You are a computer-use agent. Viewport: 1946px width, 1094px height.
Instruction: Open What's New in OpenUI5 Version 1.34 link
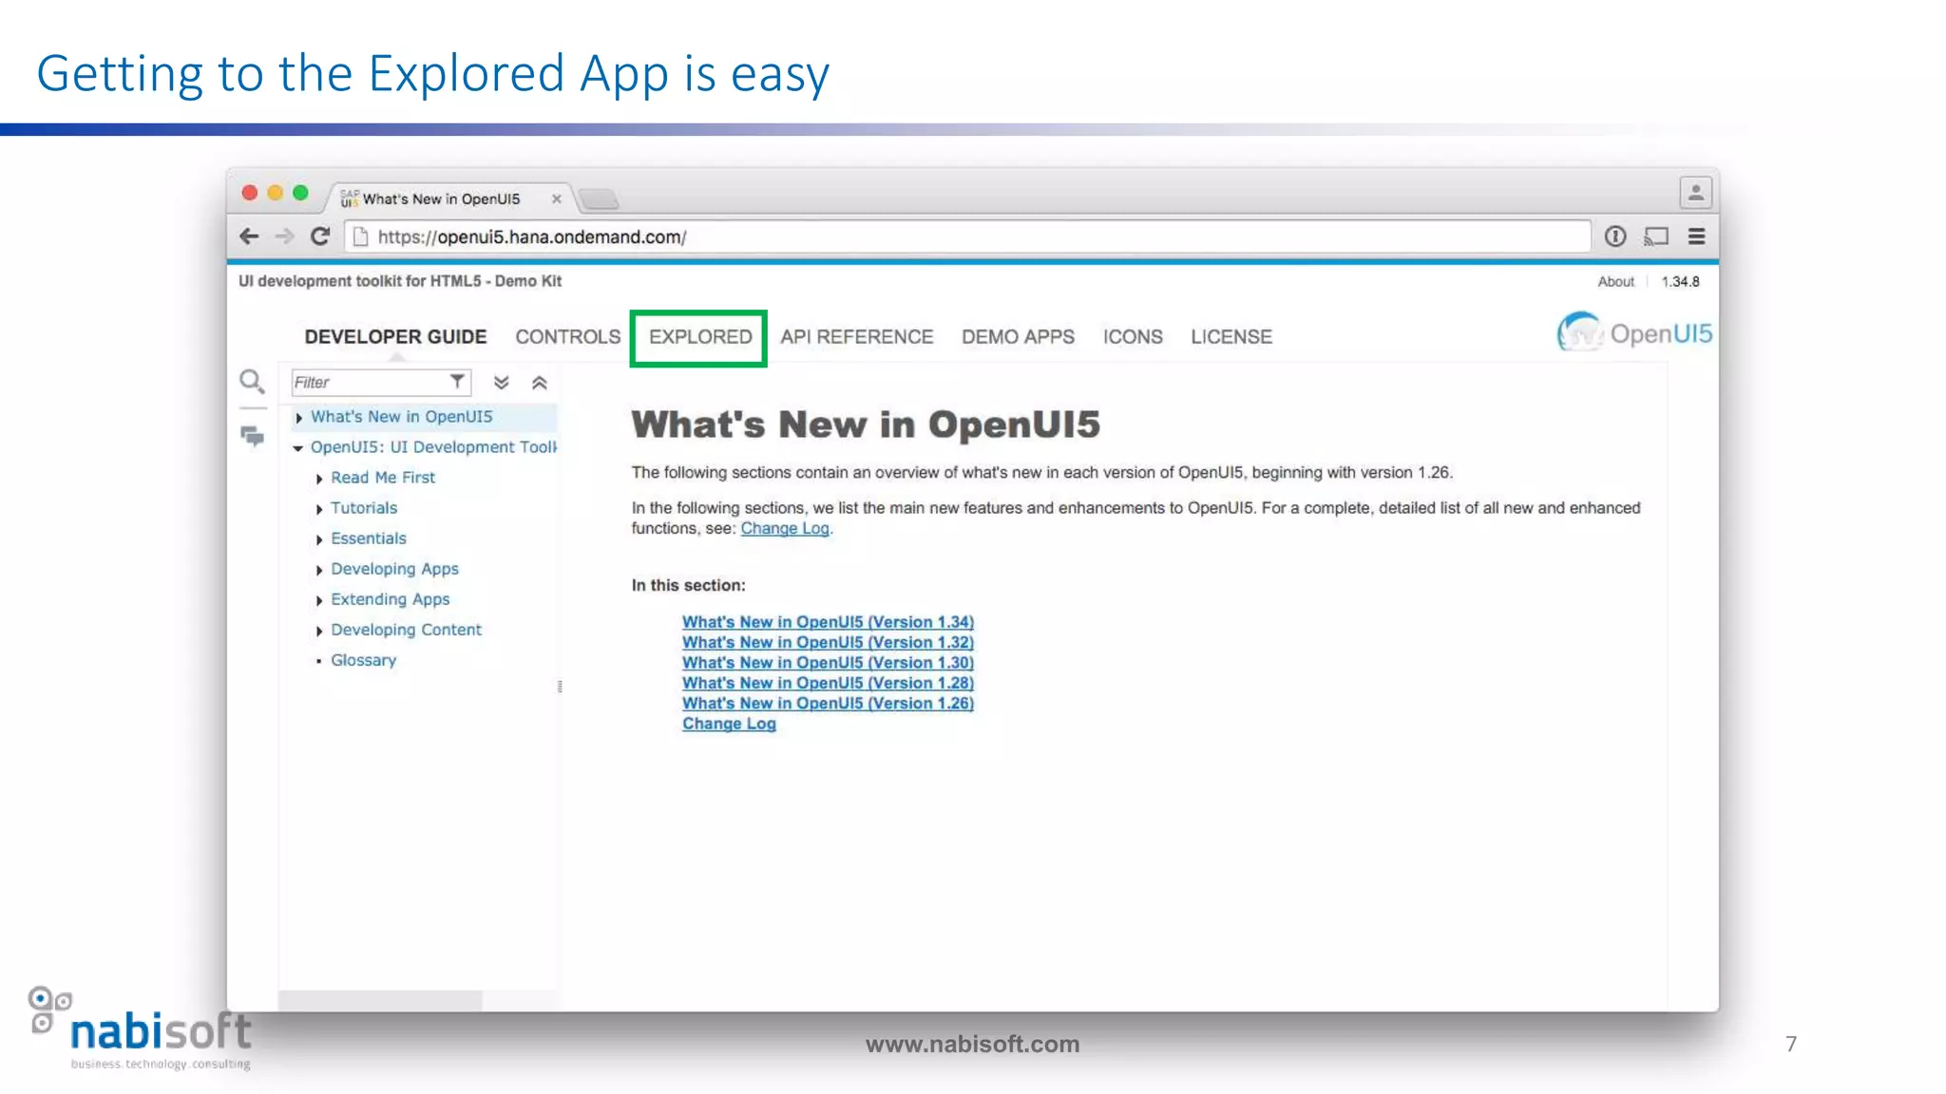pos(828,622)
